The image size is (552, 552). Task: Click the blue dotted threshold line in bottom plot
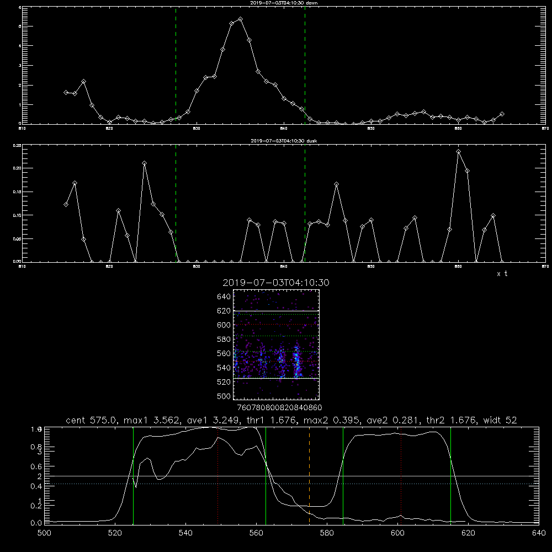tap(291, 484)
